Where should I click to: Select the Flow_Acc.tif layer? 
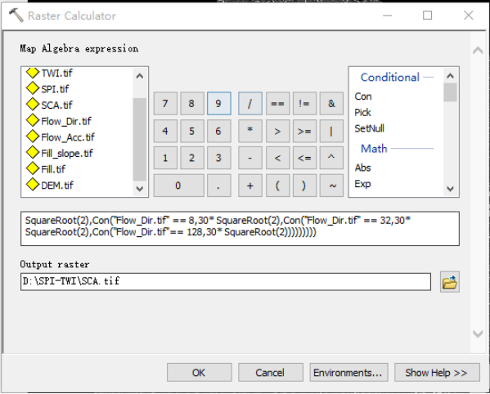coord(68,137)
